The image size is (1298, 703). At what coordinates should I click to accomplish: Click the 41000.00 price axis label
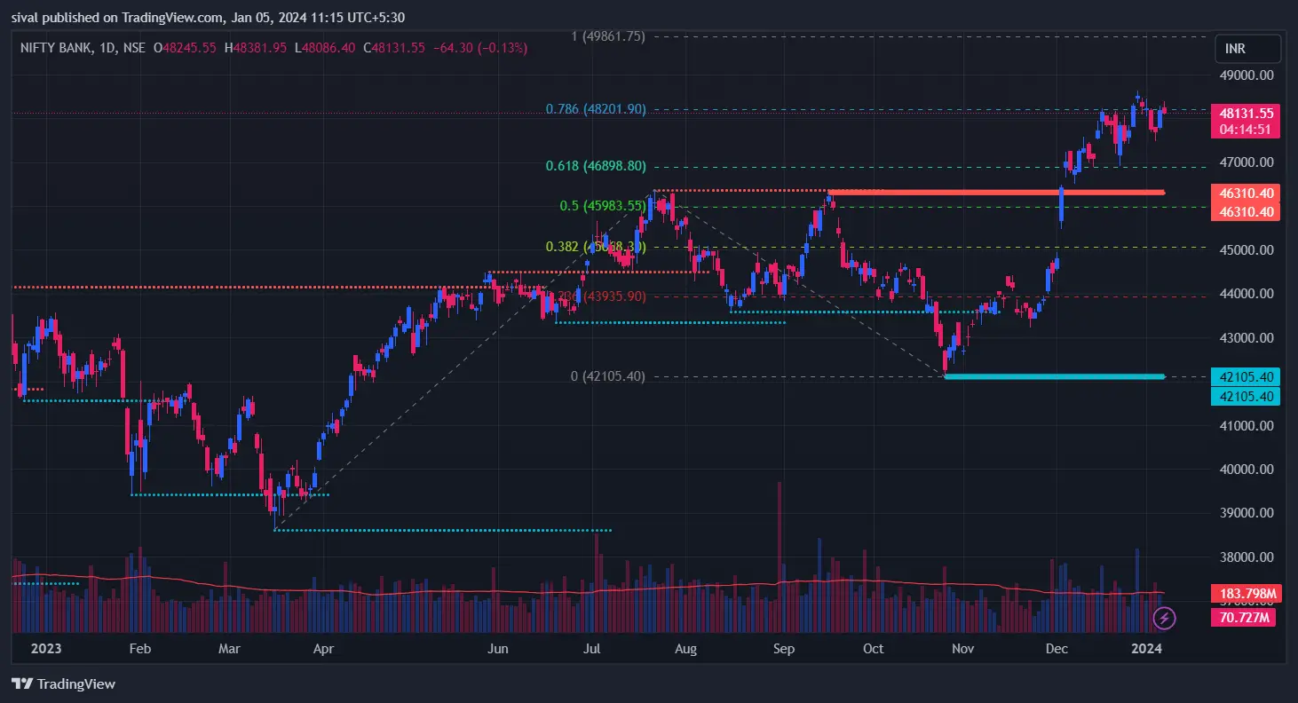pos(1247,425)
